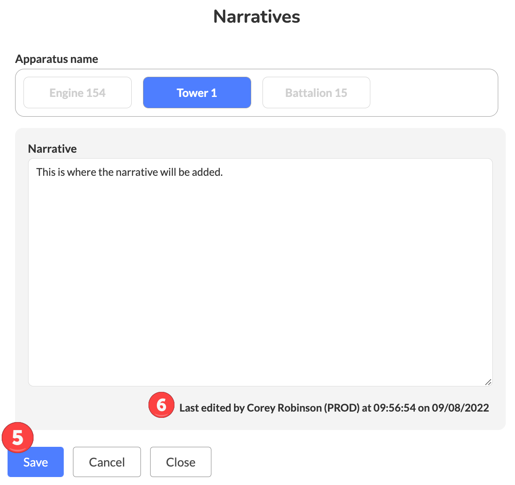Click the Apparatus name label
The image size is (515, 485).
[57, 59]
